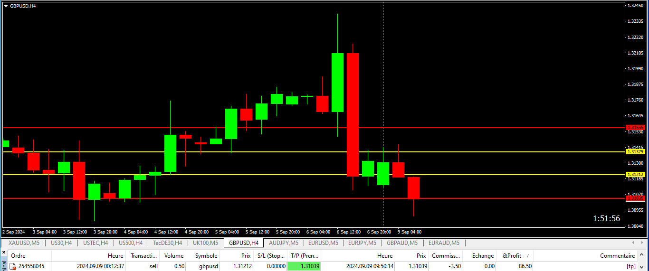Screen dimensions: 649x271
Task: Click the order icon beside ticket 254558045
Action: pyautogui.click(x=13, y=267)
